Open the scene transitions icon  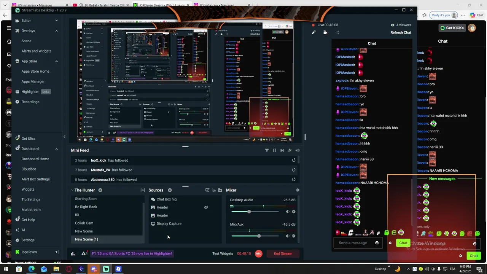click(x=142, y=190)
